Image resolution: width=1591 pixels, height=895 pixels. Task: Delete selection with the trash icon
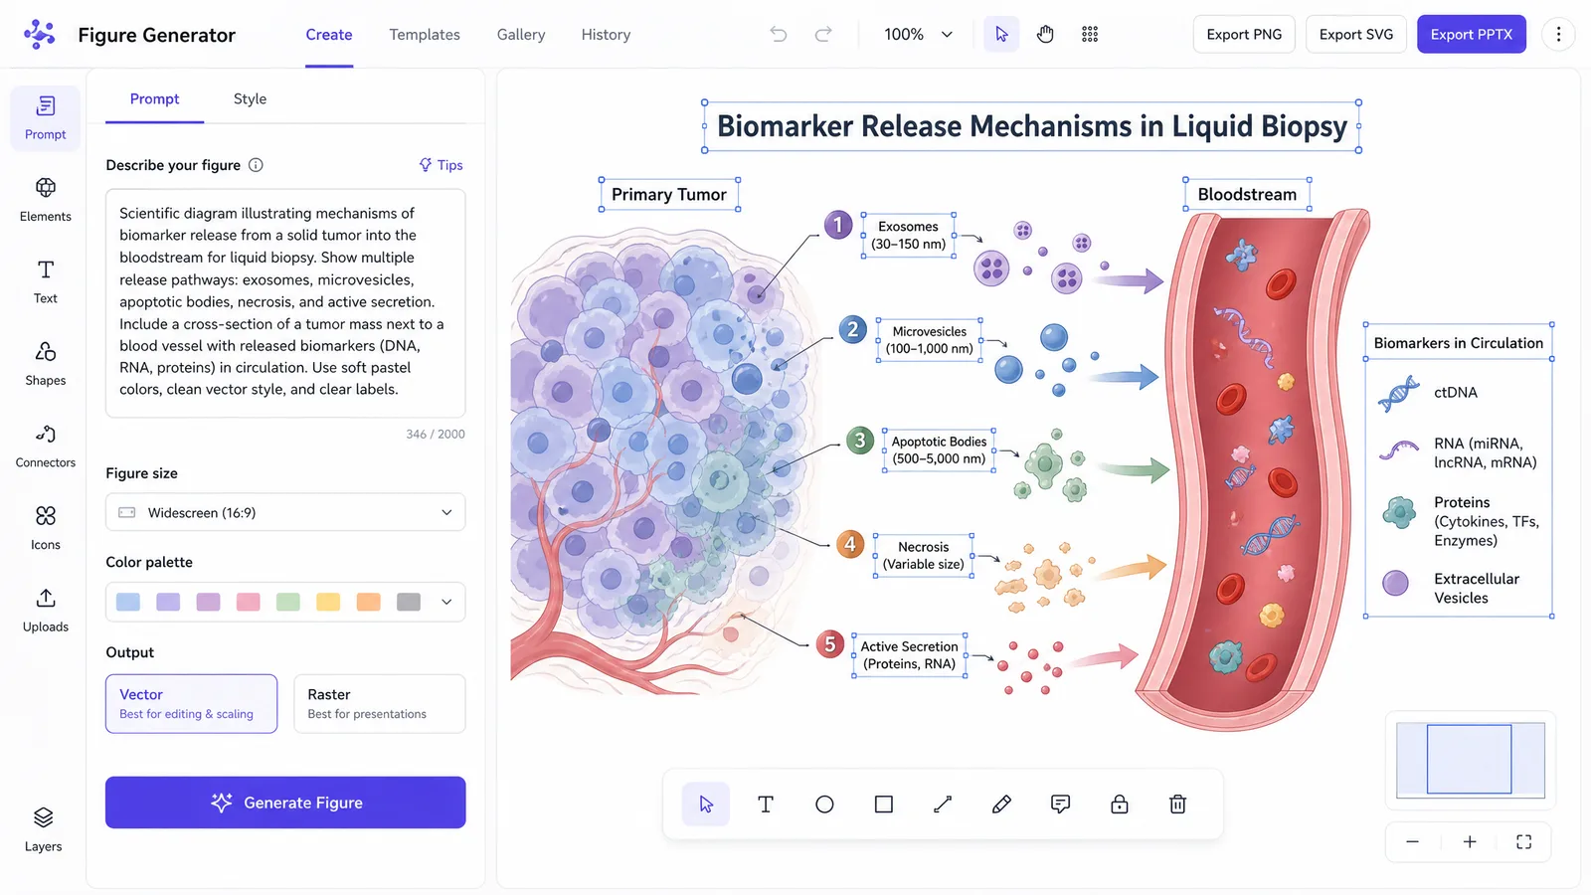click(1177, 805)
